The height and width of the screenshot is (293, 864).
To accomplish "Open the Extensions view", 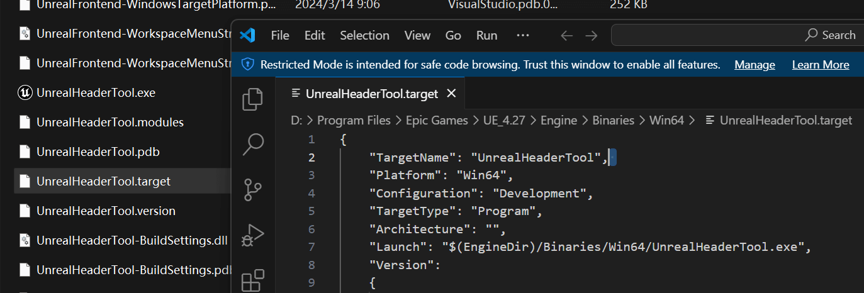I will click(253, 280).
